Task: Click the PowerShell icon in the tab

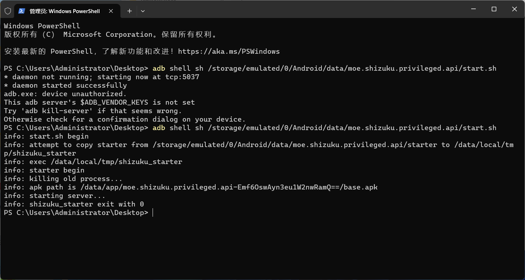Action: tap(22, 11)
